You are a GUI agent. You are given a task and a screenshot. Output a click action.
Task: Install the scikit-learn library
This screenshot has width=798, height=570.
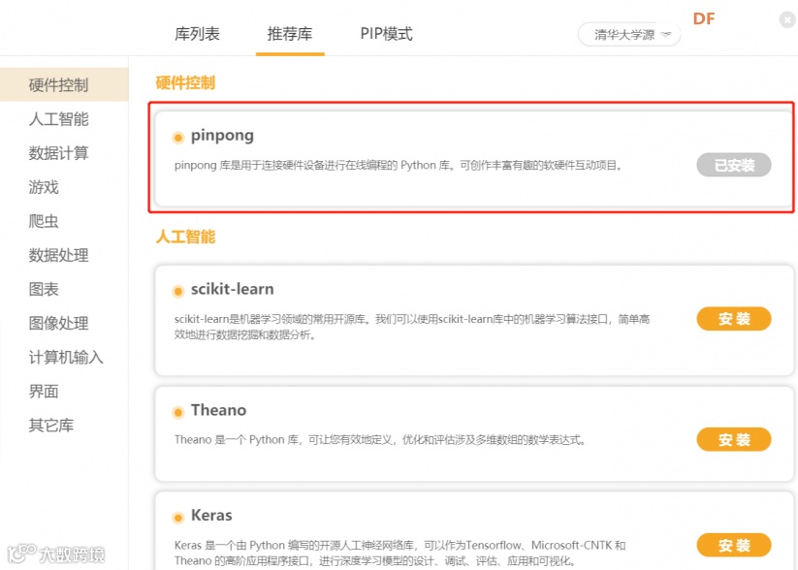(x=734, y=319)
